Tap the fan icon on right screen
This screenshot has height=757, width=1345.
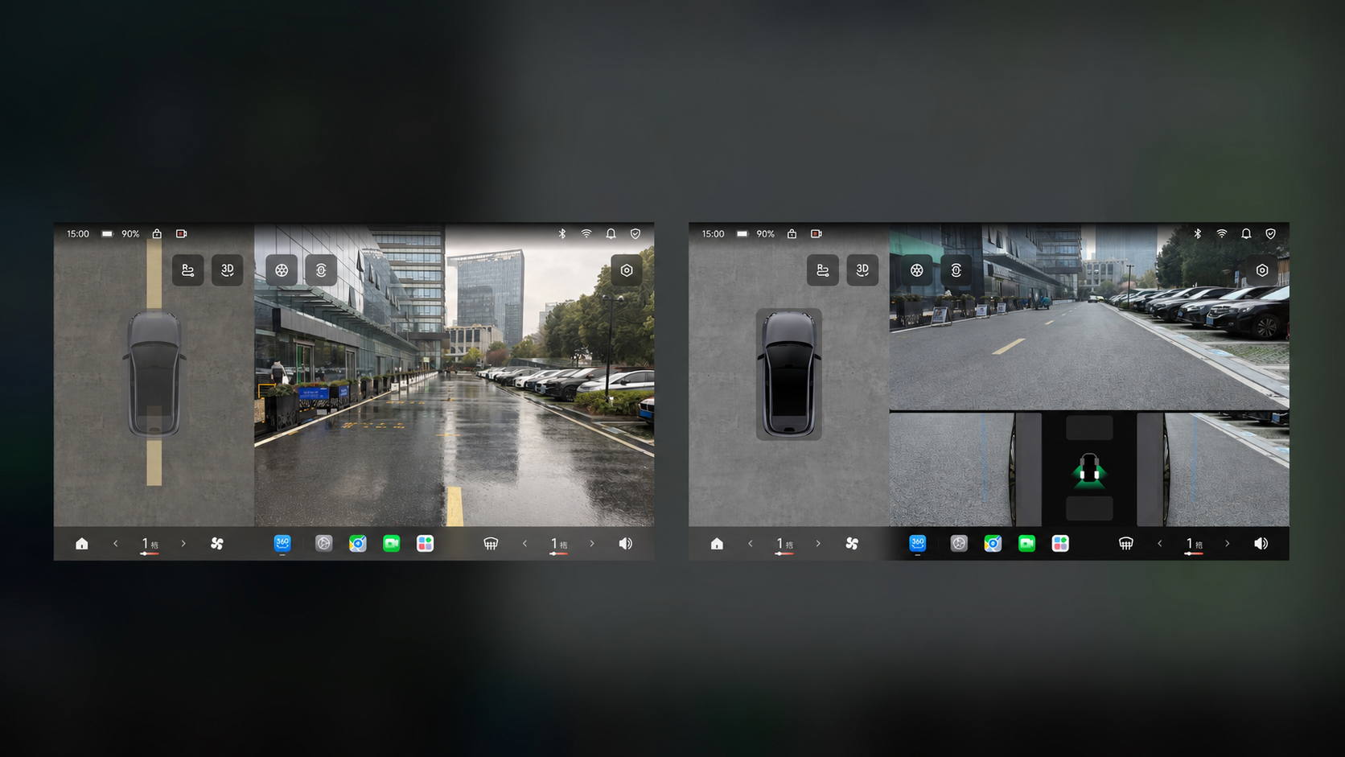[852, 544]
